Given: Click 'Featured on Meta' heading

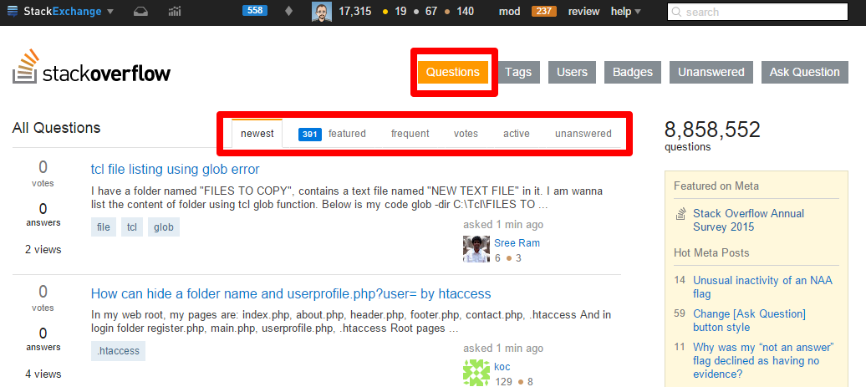Looking at the screenshot, I should (716, 186).
